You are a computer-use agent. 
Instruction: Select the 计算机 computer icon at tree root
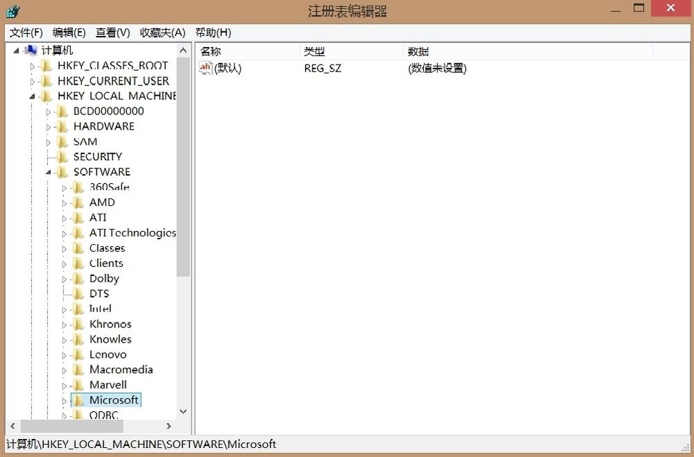click(31, 50)
